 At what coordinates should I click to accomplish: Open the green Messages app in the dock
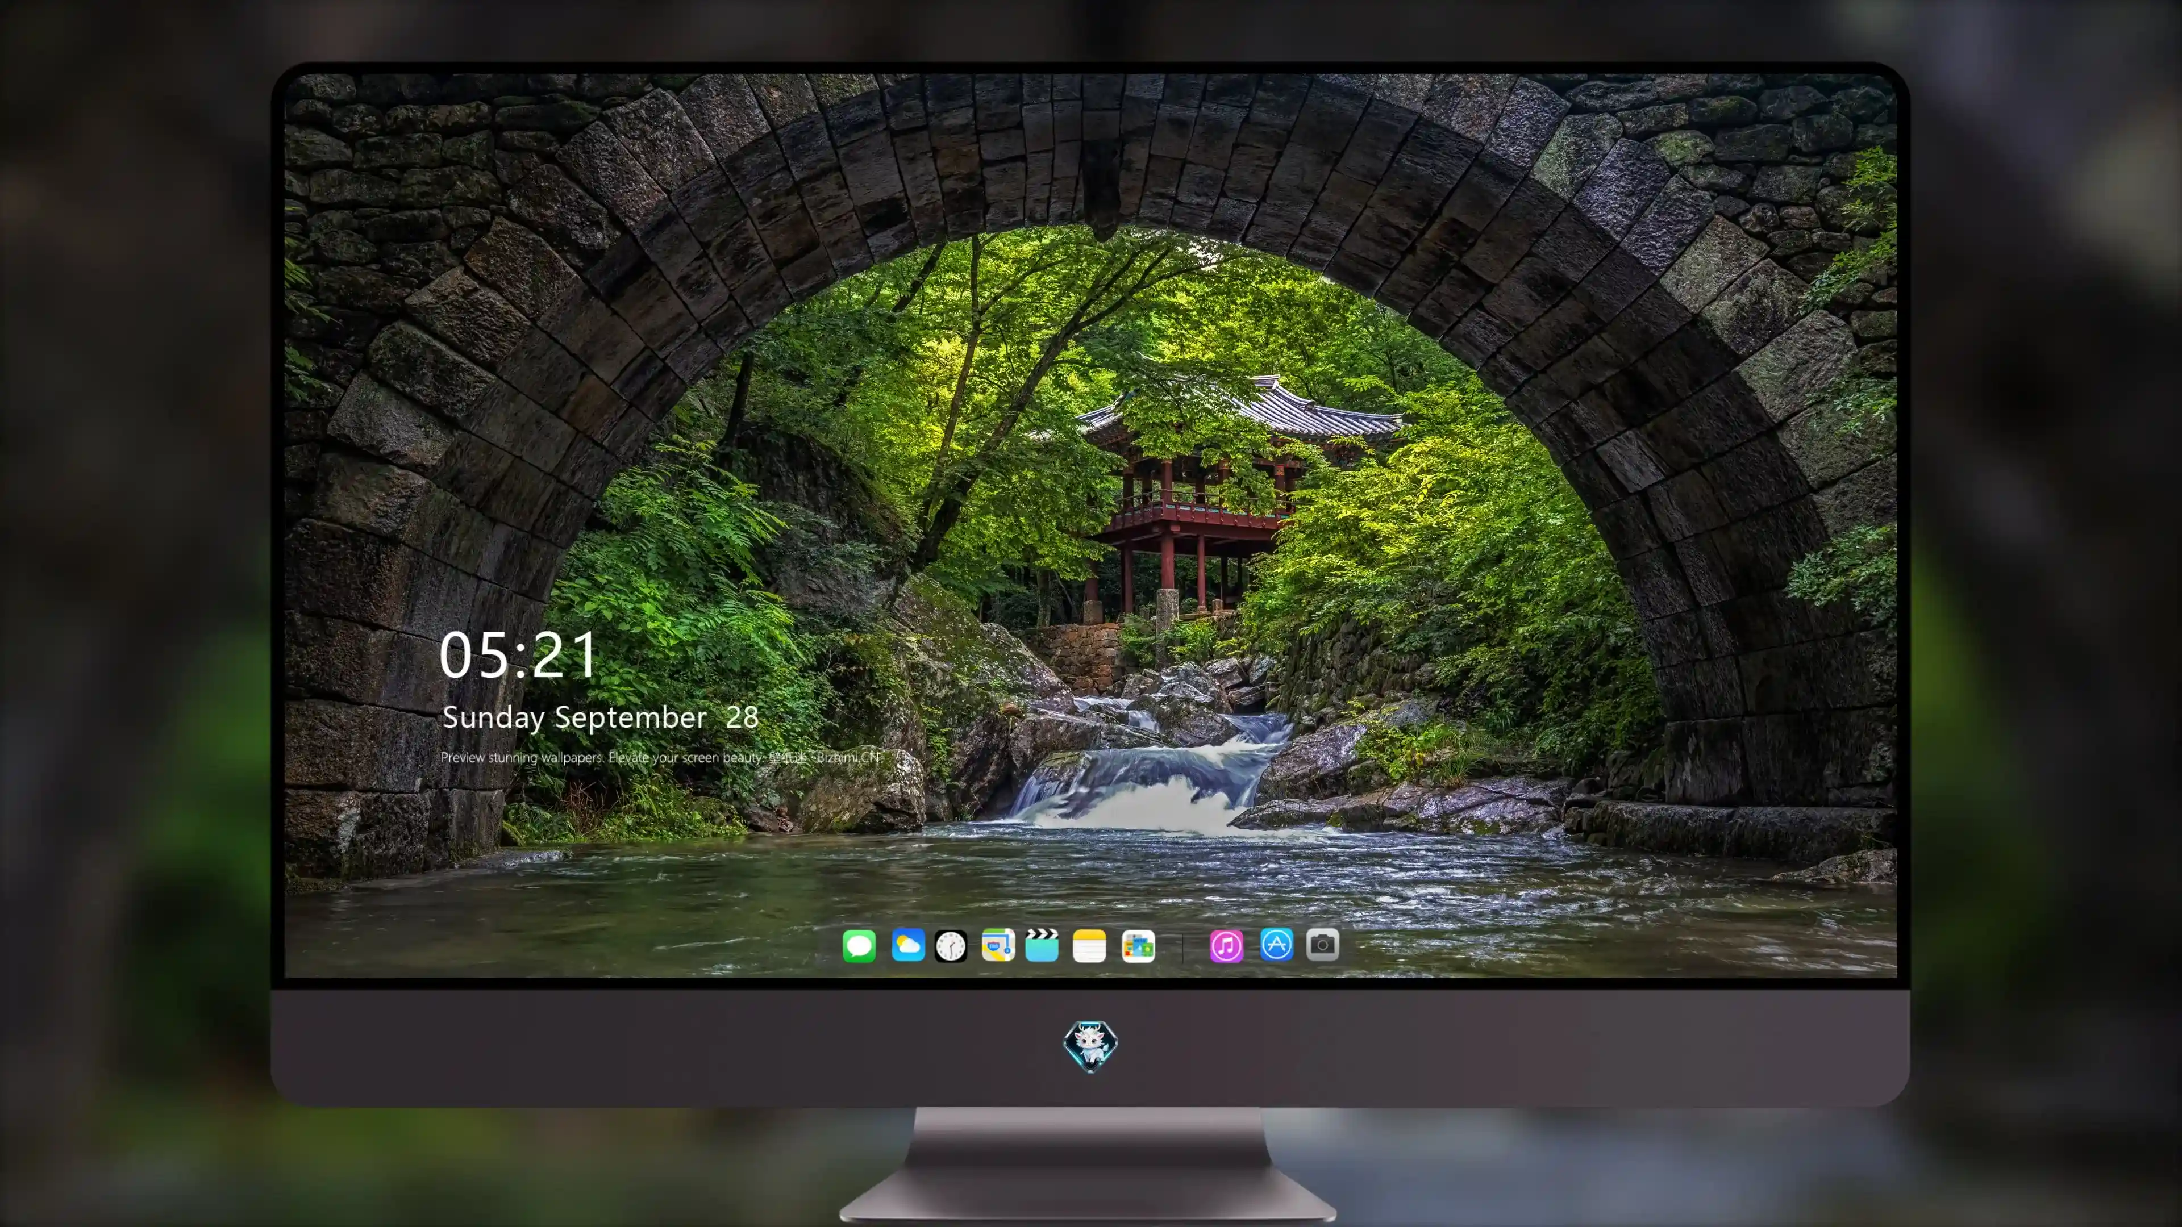[x=859, y=946]
